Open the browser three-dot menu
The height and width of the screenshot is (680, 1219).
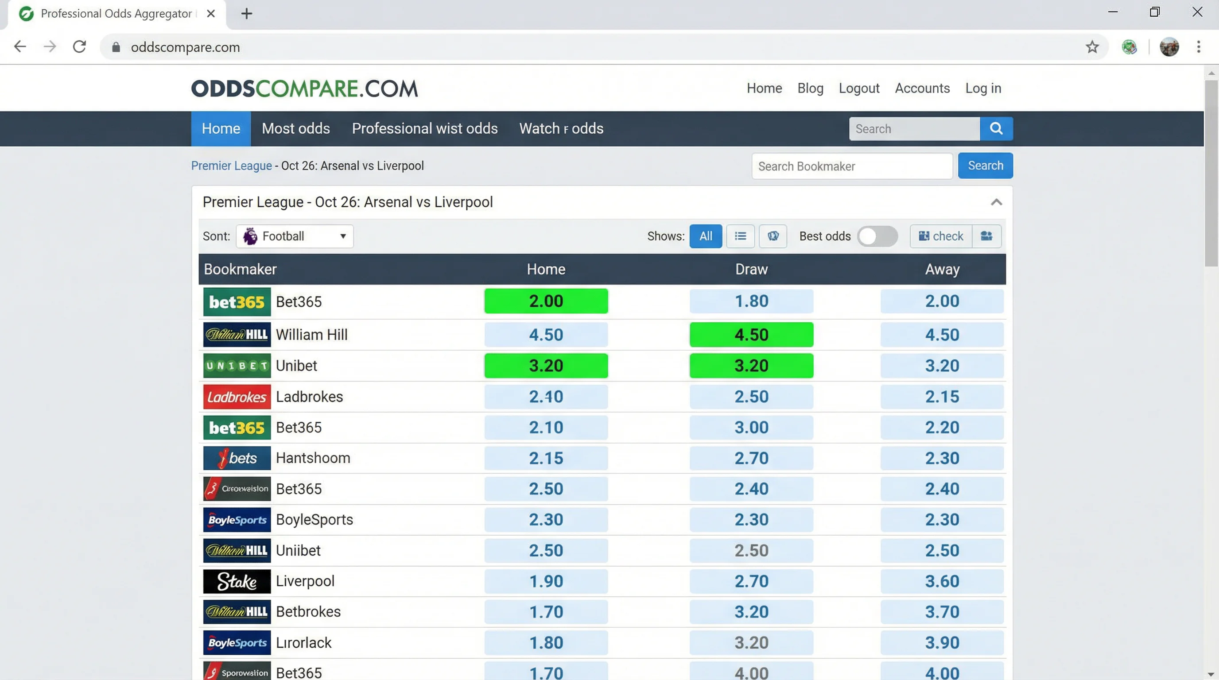pos(1199,46)
